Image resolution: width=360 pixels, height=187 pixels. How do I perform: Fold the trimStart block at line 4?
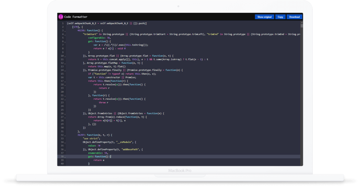[65, 35]
